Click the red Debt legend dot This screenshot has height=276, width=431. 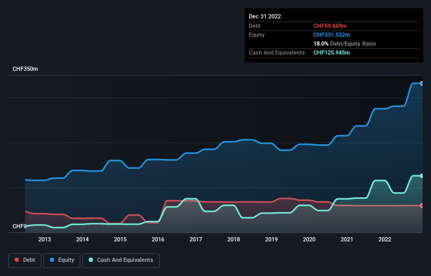pos(17,260)
